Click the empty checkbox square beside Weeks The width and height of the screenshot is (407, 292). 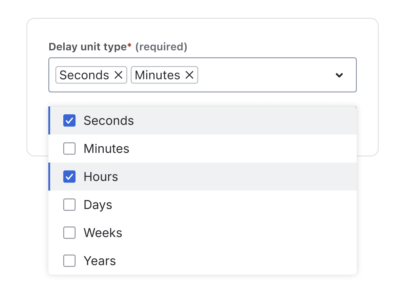pos(69,233)
